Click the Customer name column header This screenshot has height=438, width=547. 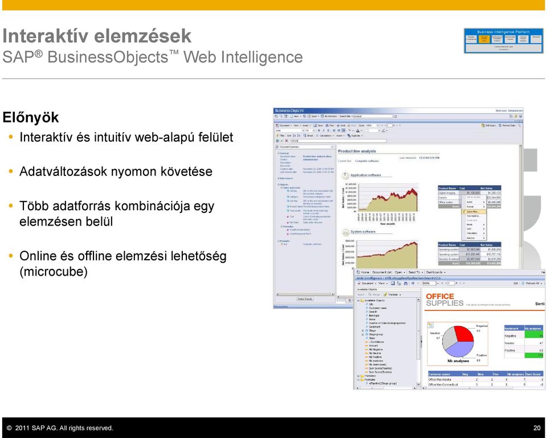click(445, 374)
